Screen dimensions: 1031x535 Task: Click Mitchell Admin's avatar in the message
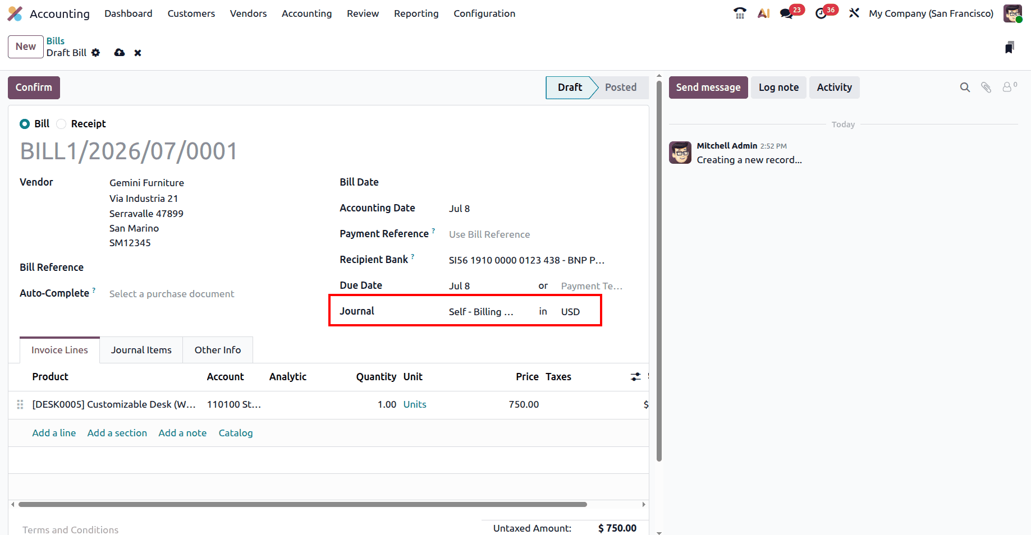(680, 153)
